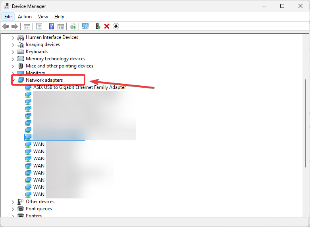Viewport: 310px width, 227px height.
Task: Click the Device Manager title bar icon
Action: pyautogui.click(x=6, y=6)
